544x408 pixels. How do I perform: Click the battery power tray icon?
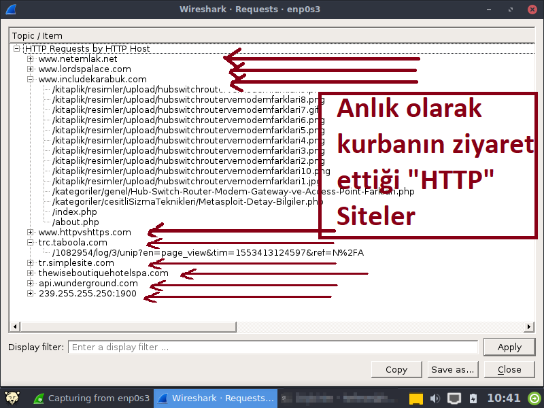[x=473, y=398]
